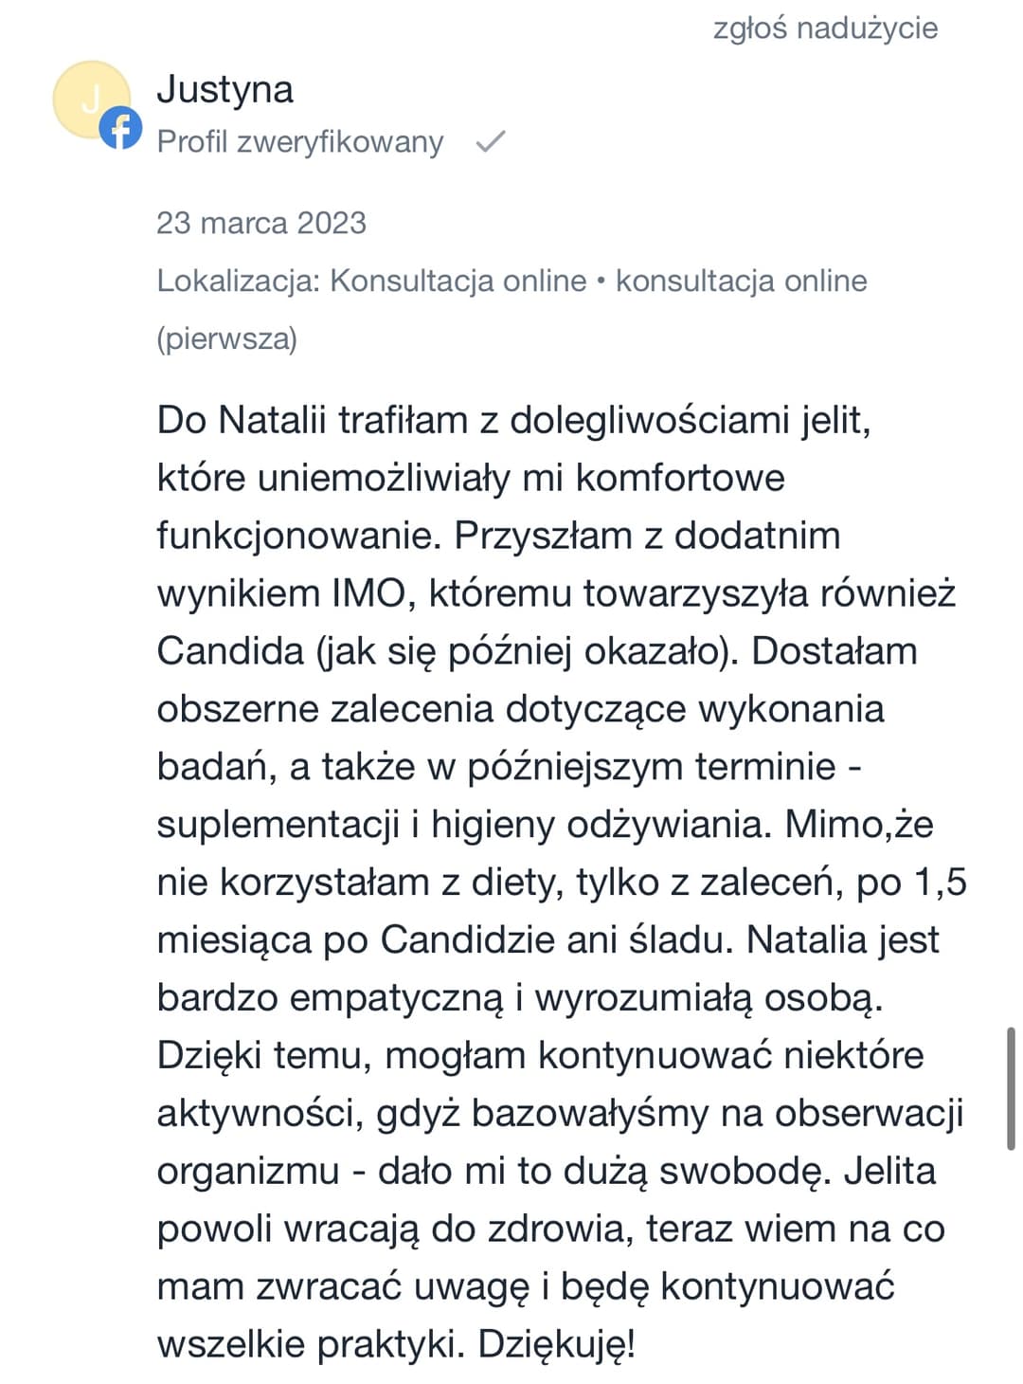Tap Justyna's yellow avatar circle

point(88,100)
